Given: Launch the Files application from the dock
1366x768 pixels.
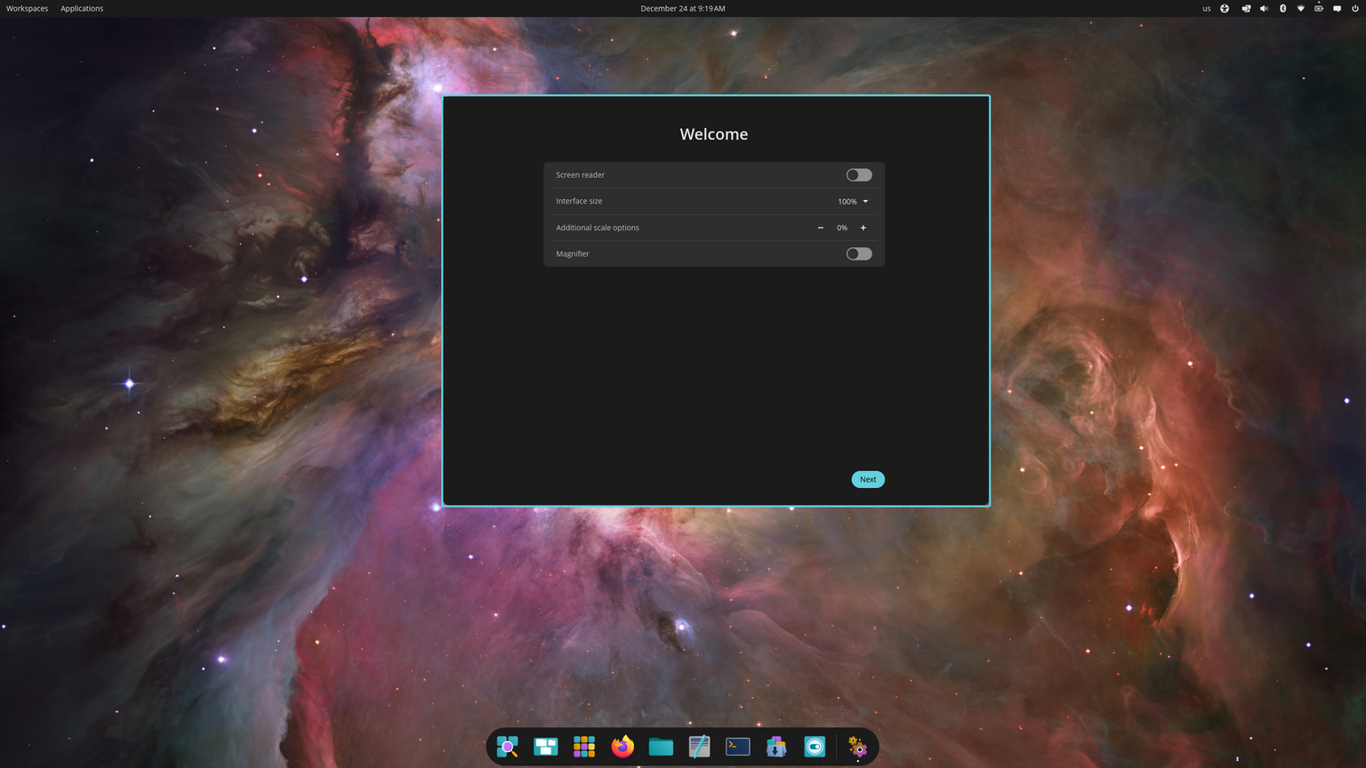Looking at the screenshot, I should pos(661,747).
